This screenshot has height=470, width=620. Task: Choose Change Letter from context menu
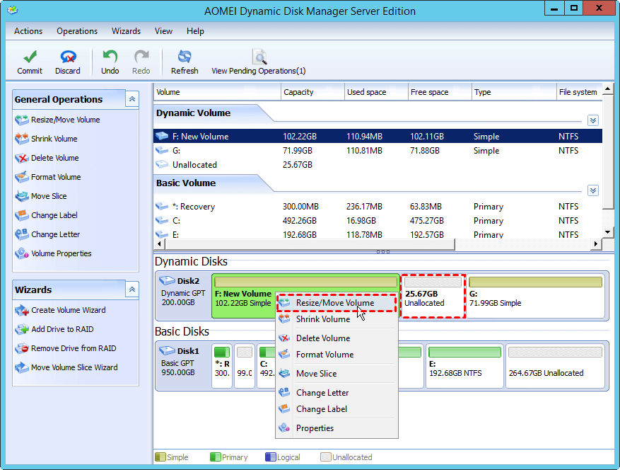click(337, 393)
